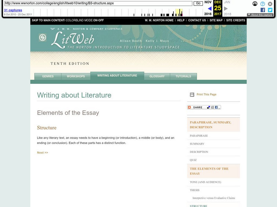Turn colorblind mode ON
Image resolution: width=277 pixels, height=207 pixels.
coord(96,20)
